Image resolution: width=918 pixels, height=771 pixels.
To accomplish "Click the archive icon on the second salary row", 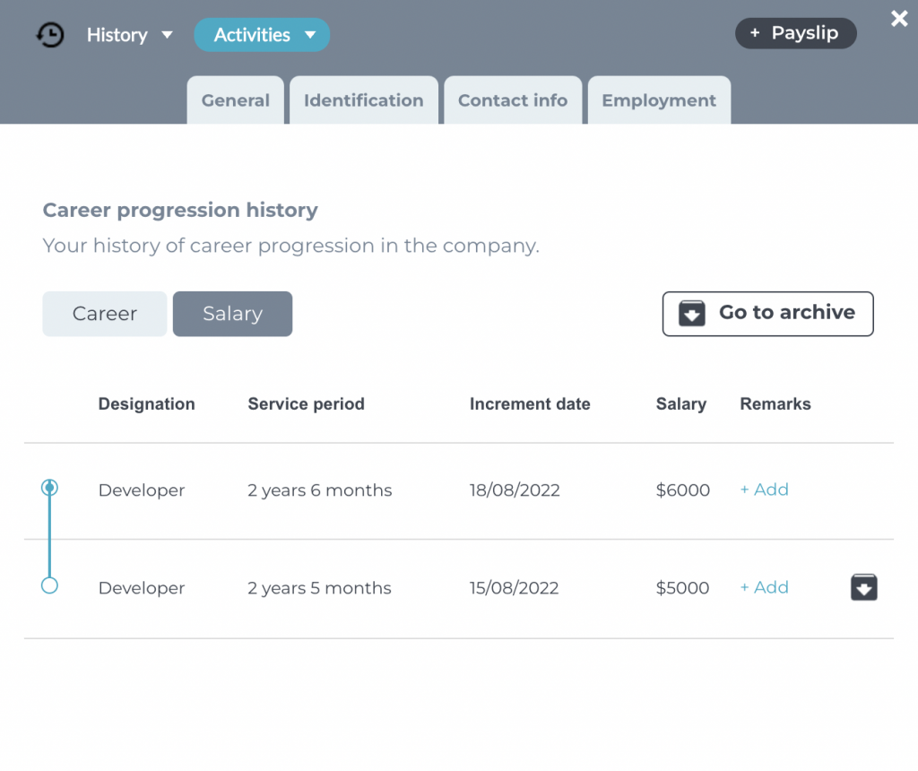I will point(863,587).
